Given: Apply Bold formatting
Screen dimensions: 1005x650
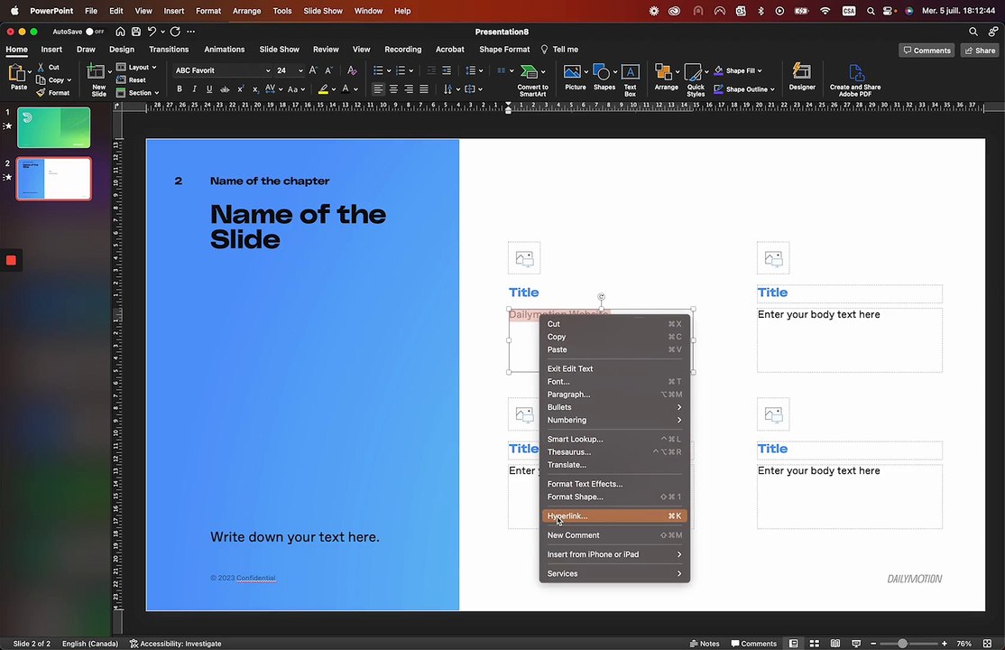Looking at the screenshot, I should point(180,89).
